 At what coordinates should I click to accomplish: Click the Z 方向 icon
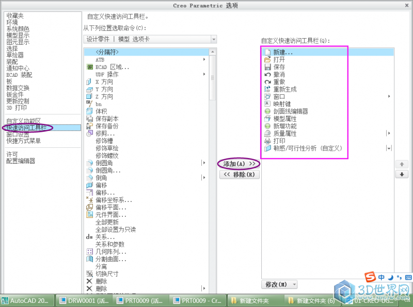click(89, 97)
